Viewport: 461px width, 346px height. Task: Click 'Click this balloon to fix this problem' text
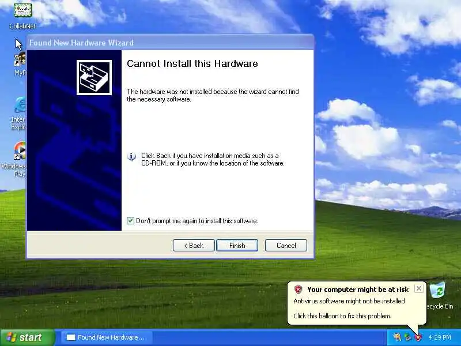(342, 316)
